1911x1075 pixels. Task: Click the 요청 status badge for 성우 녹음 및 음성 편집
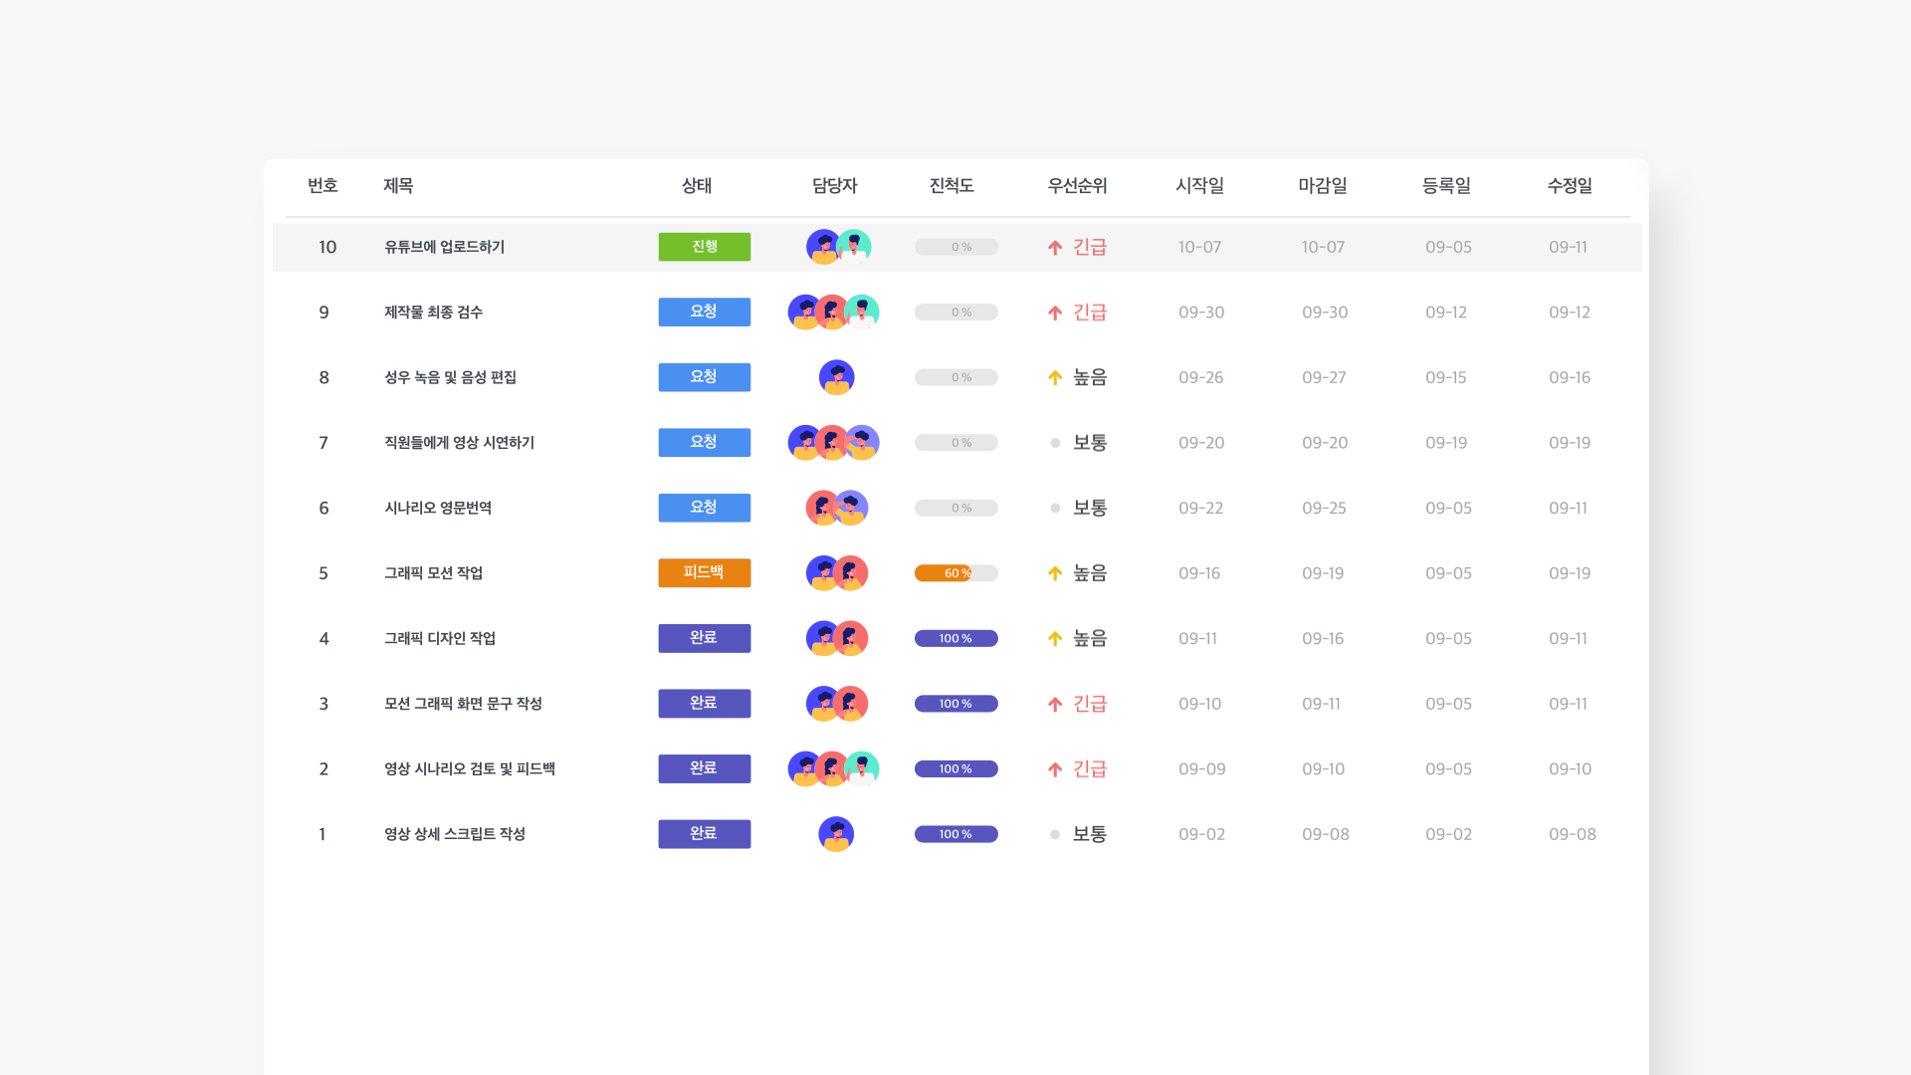pyautogui.click(x=705, y=377)
